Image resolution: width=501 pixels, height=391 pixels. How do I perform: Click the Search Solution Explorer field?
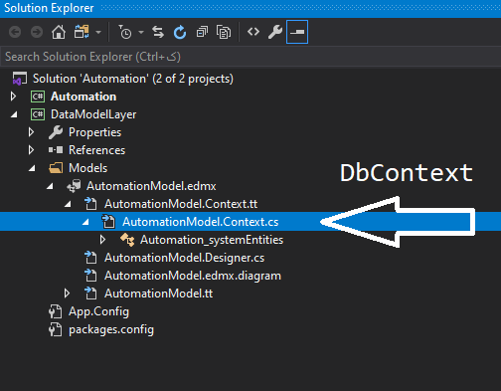click(250, 57)
